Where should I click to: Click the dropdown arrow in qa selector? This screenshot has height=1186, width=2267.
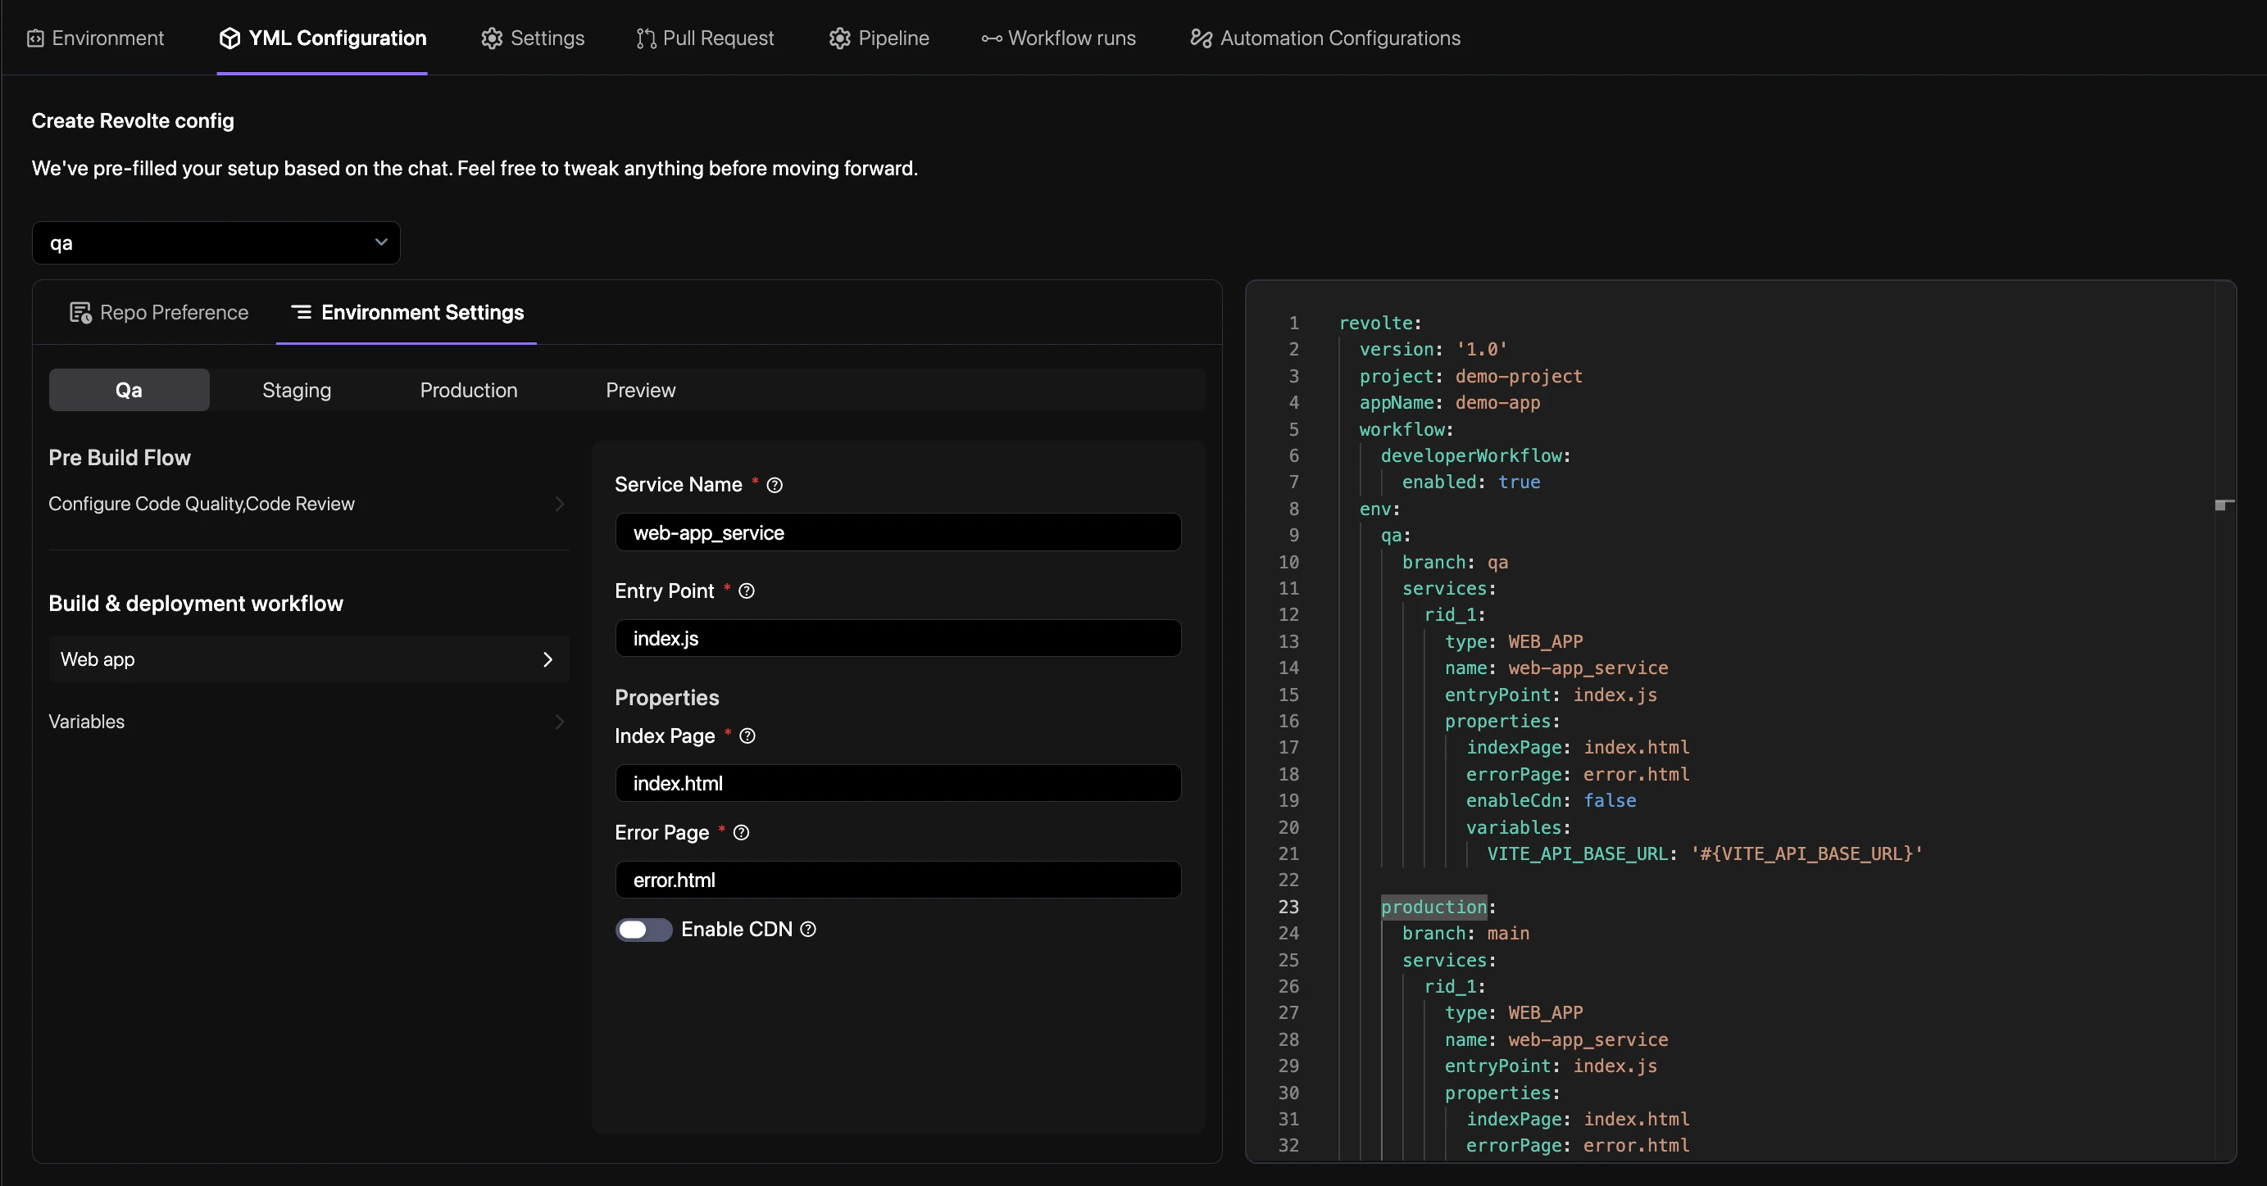381,242
